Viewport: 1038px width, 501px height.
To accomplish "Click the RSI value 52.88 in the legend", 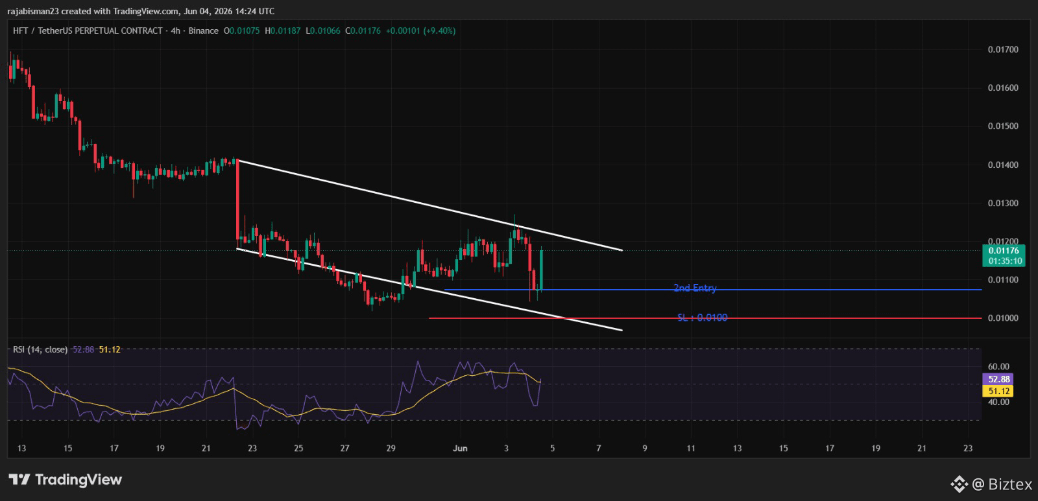I will coord(84,349).
